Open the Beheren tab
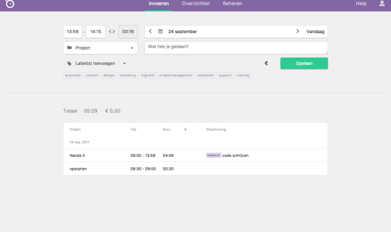Viewport: 391px width, 232px height. 232,4
